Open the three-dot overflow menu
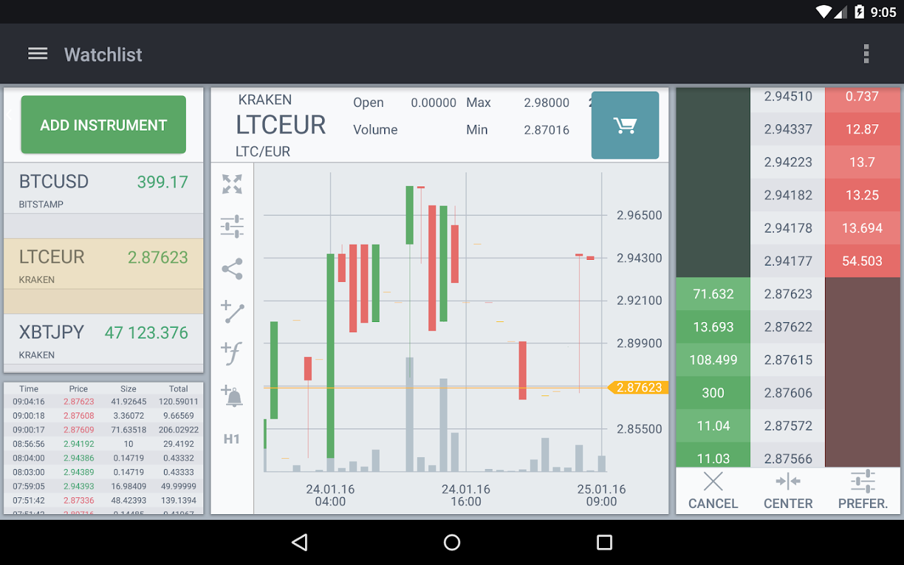 866,54
